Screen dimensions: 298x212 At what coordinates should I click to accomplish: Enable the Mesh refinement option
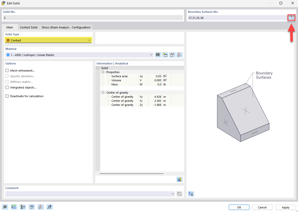(7, 70)
